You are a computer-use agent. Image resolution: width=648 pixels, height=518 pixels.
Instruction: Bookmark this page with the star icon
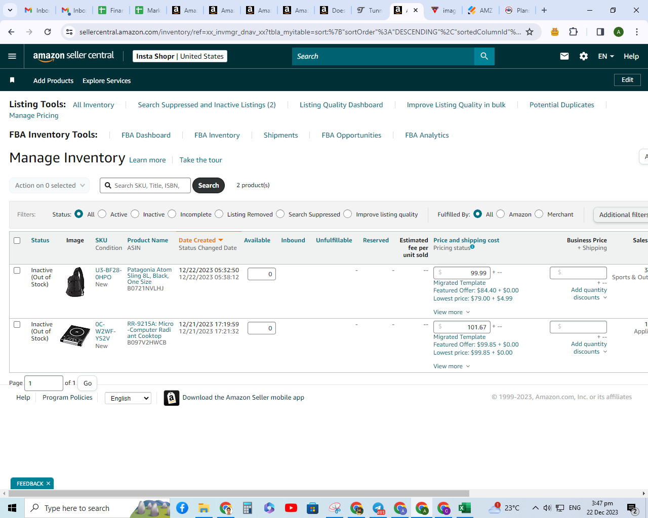tap(530, 32)
